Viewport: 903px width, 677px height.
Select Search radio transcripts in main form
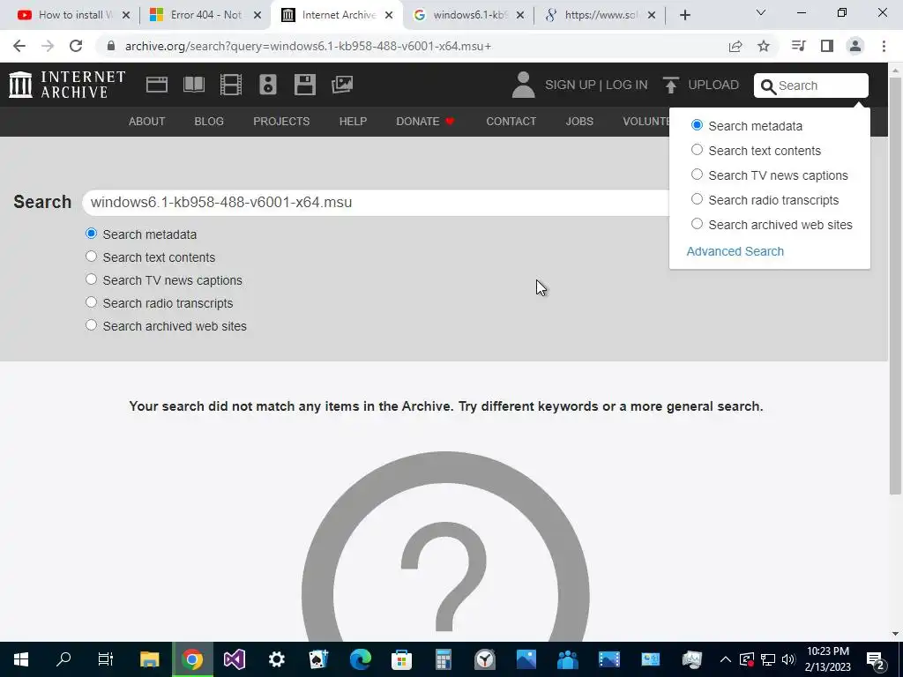pos(91,302)
